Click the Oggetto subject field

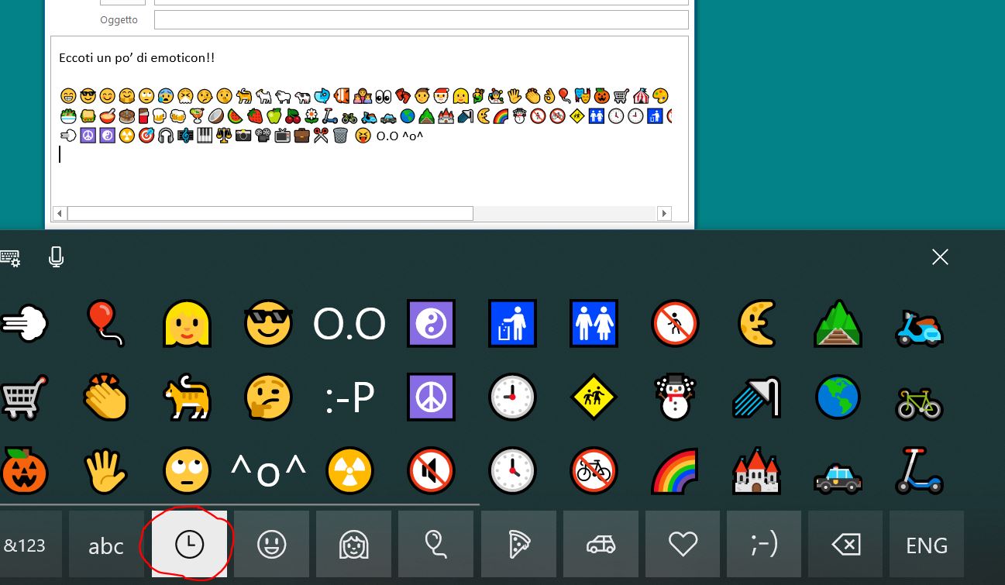[421, 19]
